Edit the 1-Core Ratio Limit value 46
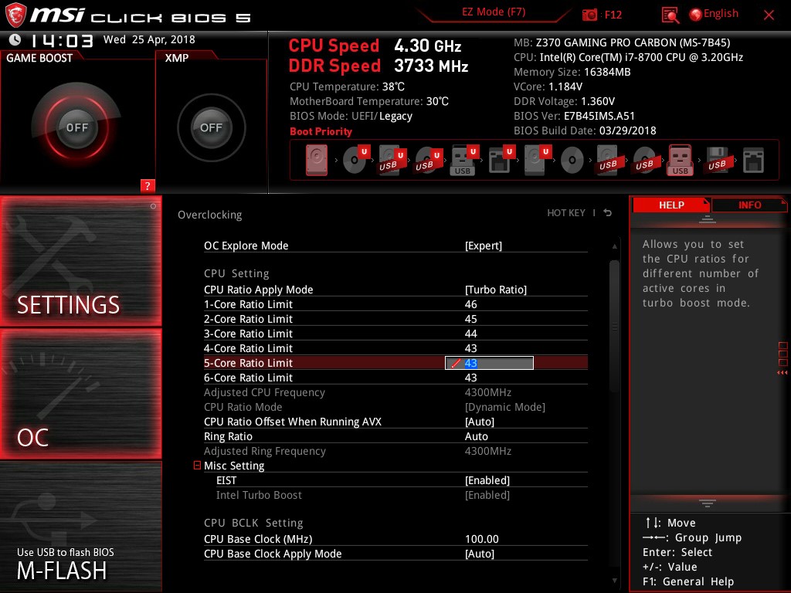Screen dimensions: 791x593 point(470,304)
